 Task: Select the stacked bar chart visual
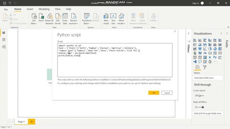click(x=195, y=40)
